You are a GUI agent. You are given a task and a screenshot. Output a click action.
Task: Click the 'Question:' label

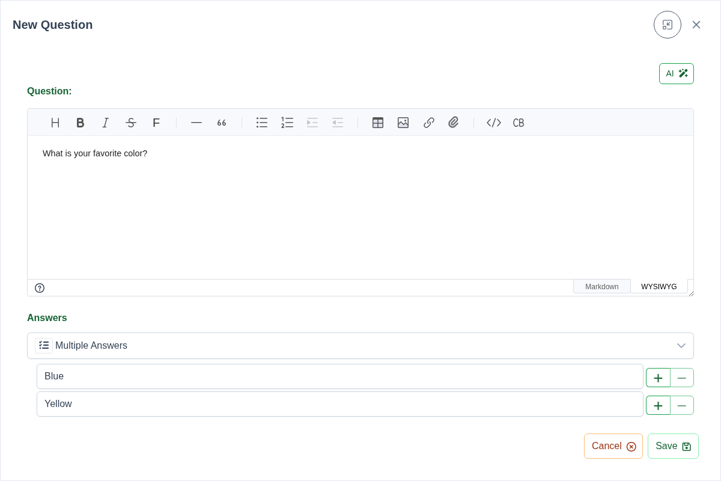pyautogui.click(x=49, y=91)
